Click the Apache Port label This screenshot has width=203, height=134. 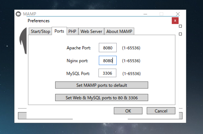point(79,48)
